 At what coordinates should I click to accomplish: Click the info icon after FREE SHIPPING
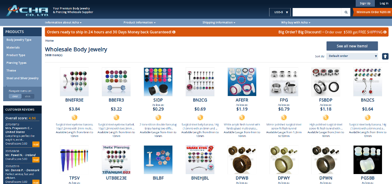(385, 32)
